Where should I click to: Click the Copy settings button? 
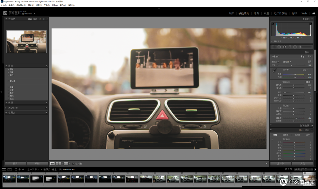15,163
